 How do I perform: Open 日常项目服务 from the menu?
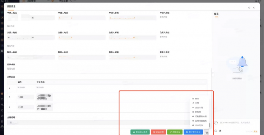tap(201, 121)
